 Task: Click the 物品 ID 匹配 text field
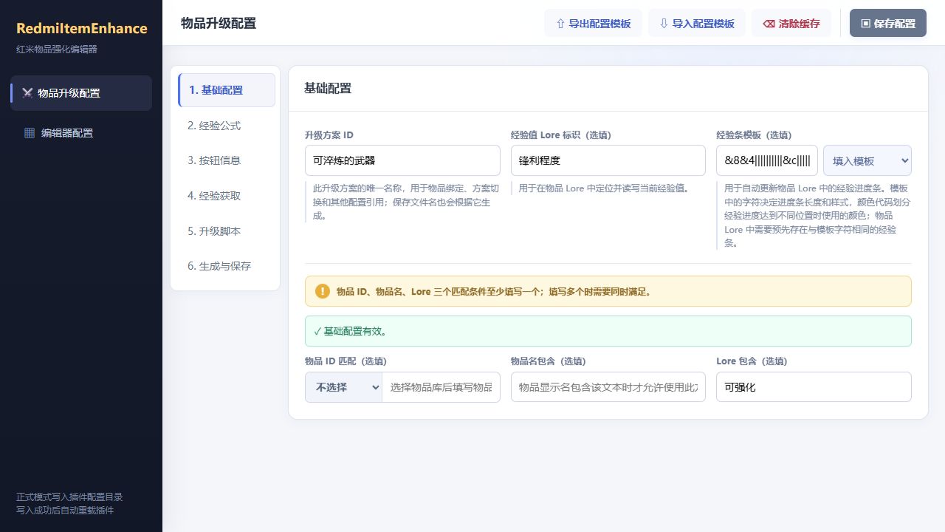(441, 387)
